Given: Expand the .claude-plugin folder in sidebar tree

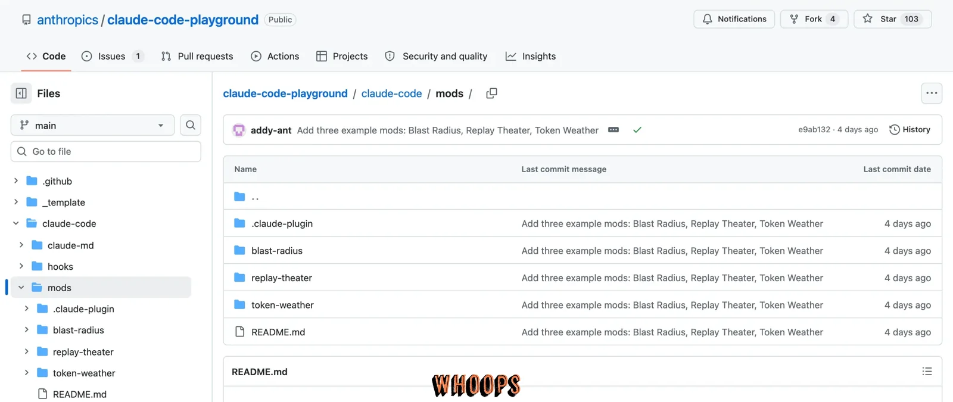Looking at the screenshot, I should click(x=27, y=308).
